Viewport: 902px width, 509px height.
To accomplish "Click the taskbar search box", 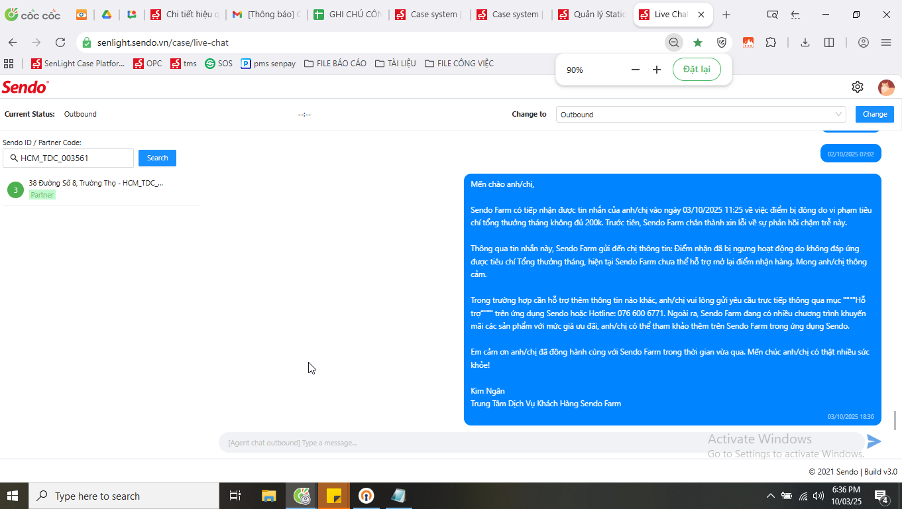I will pos(123,496).
